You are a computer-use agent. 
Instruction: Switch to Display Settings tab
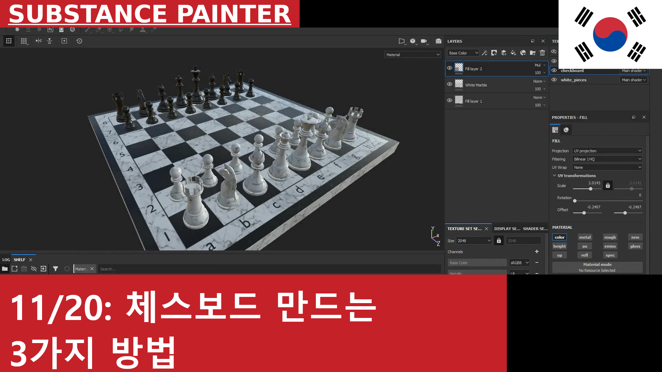coord(507,228)
